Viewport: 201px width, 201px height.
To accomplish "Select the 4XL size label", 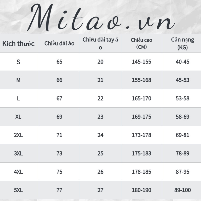I will pyautogui.click(x=18, y=172).
